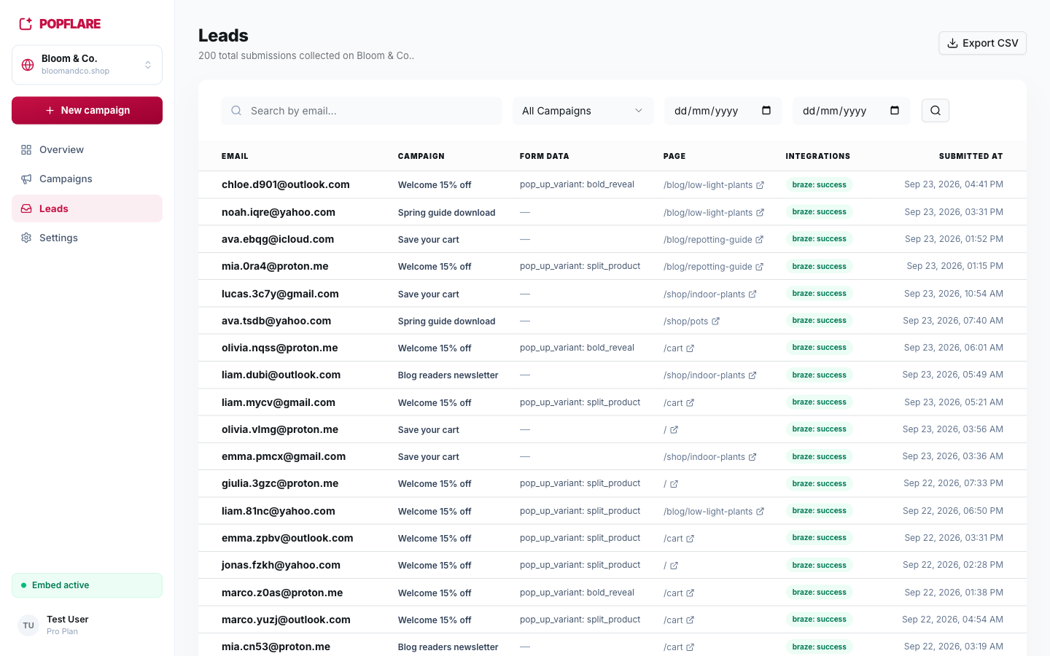Image resolution: width=1050 pixels, height=656 pixels.
Task: Open Campaigns in the sidebar
Action: coord(87,179)
